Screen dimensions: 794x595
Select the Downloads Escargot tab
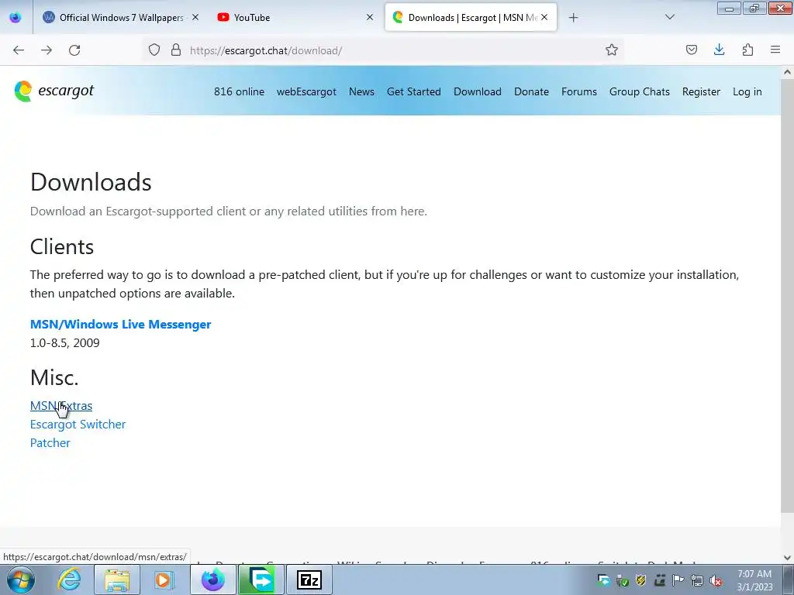471,17
